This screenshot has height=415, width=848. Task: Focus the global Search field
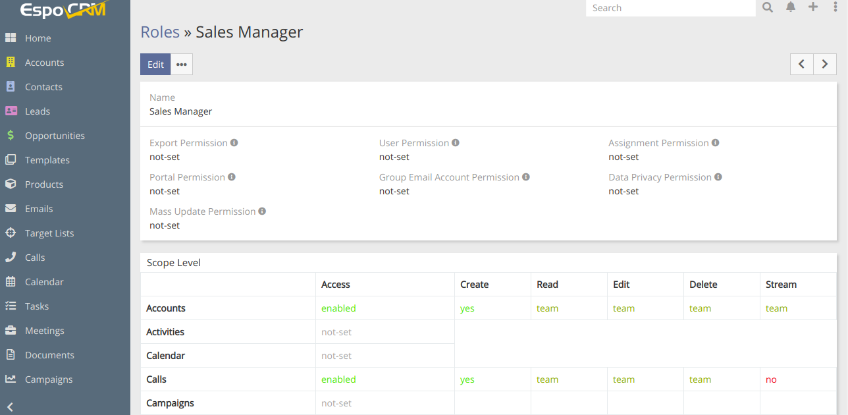pyautogui.click(x=670, y=8)
